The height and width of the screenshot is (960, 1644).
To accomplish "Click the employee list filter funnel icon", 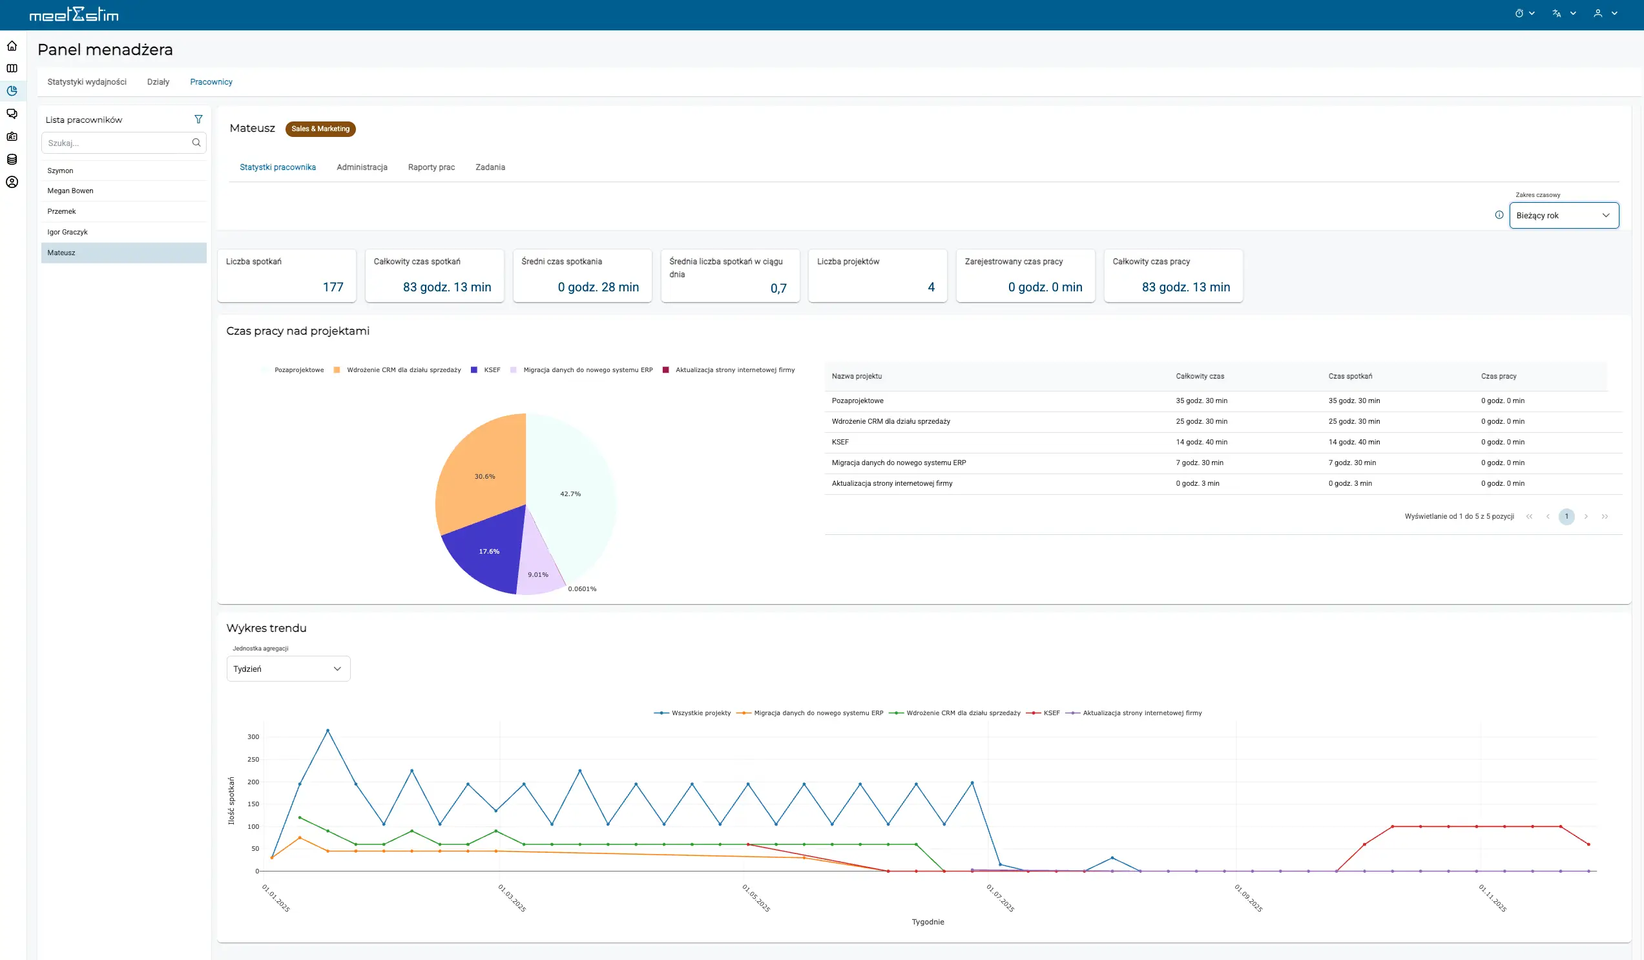I will pos(198,120).
